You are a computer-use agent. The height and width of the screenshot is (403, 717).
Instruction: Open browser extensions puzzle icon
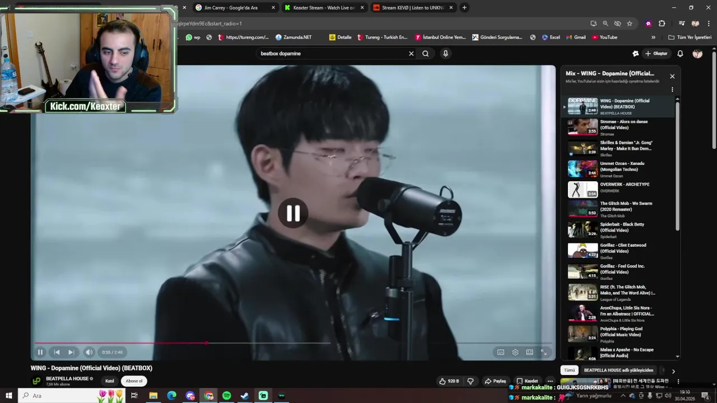(662, 24)
